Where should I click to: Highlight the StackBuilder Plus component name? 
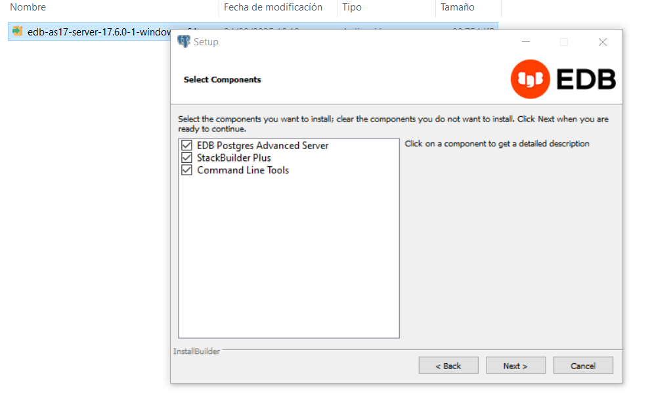coord(234,158)
